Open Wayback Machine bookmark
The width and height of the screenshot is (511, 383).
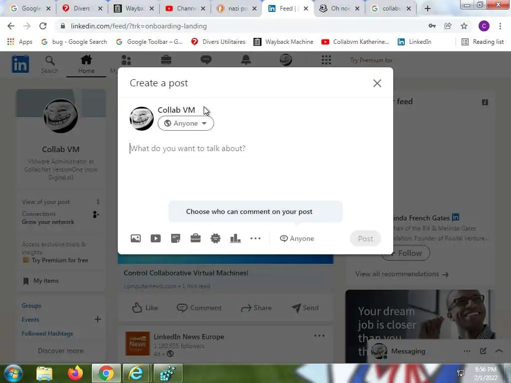pos(283,42)
